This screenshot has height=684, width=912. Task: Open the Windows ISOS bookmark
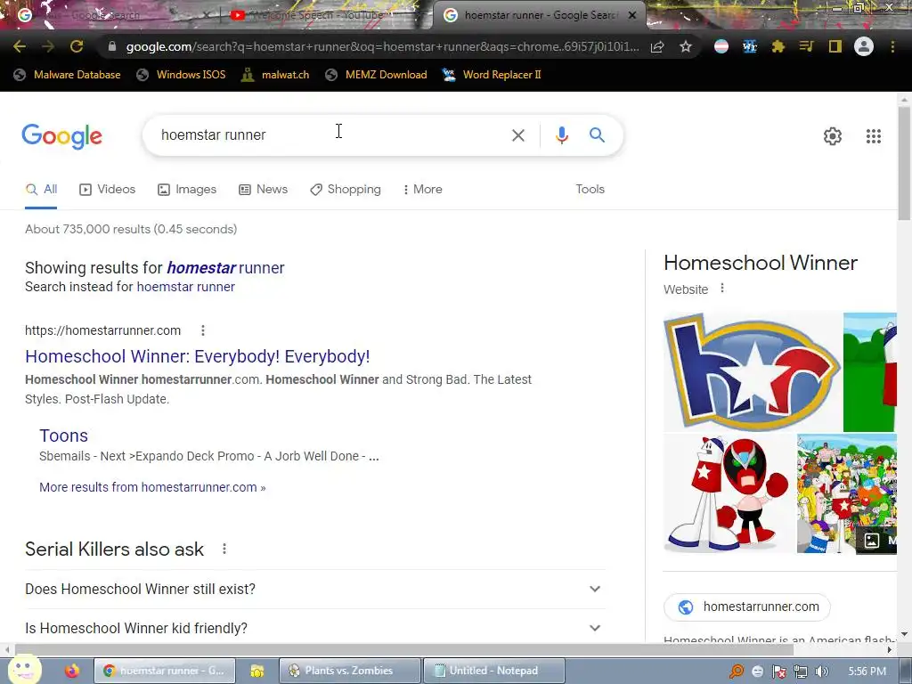tap(182, 75)
